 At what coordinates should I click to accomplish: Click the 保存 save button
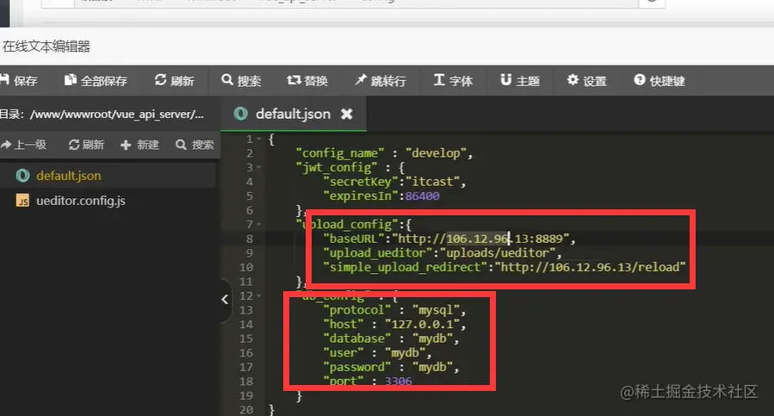(19, 81)
